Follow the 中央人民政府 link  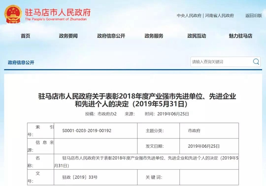point(189,16)
